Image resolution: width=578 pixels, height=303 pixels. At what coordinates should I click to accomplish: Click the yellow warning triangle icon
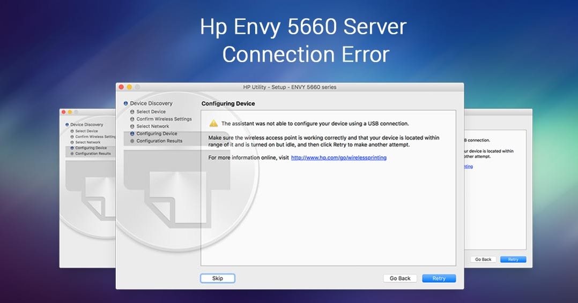pos(213,123)
